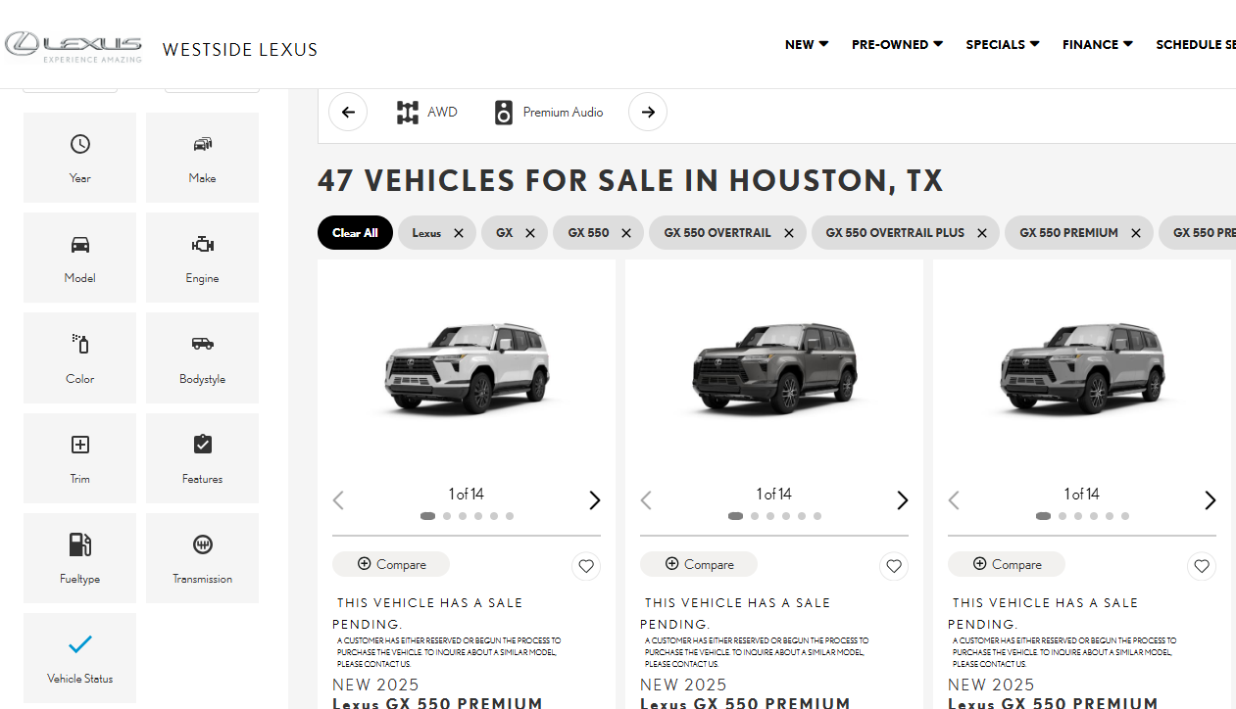
Task: Favorite the first vehicle with heart icon
Action: click(586, 566)
